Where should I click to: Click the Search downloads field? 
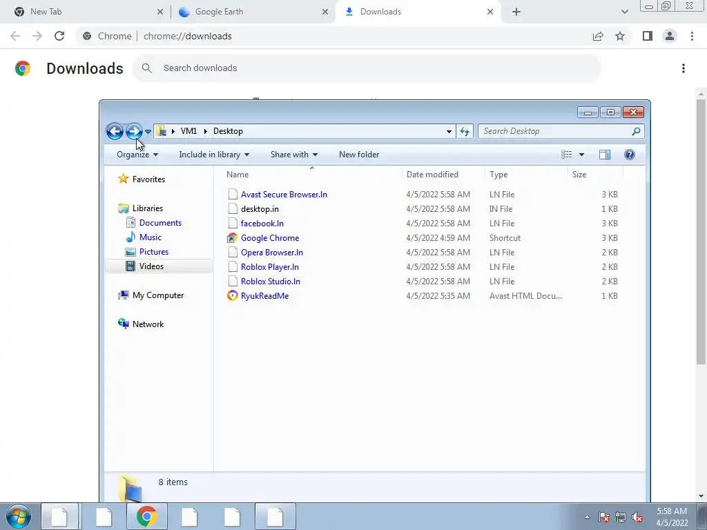point(367,68)
